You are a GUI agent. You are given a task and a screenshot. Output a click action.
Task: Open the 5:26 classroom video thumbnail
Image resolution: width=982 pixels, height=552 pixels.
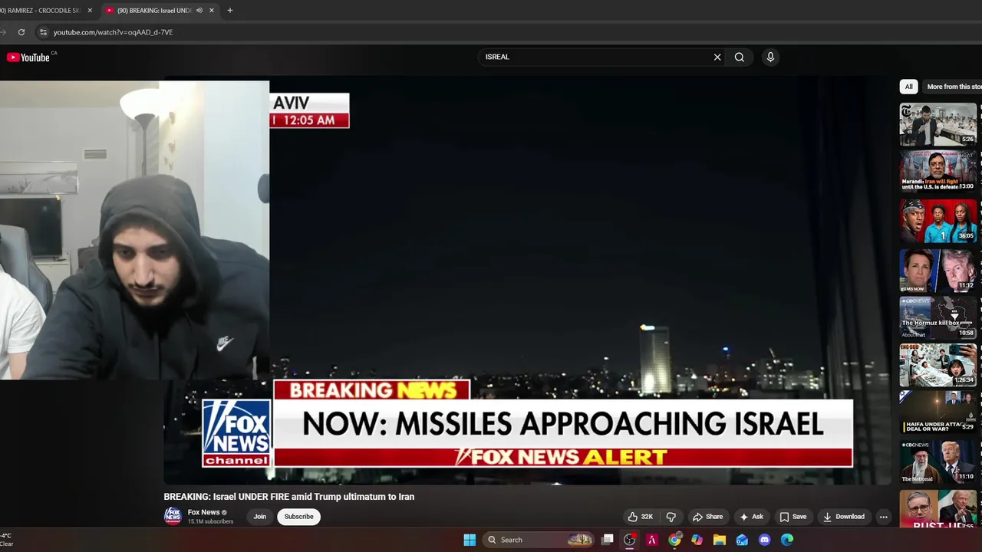click(x=938, y=124)
